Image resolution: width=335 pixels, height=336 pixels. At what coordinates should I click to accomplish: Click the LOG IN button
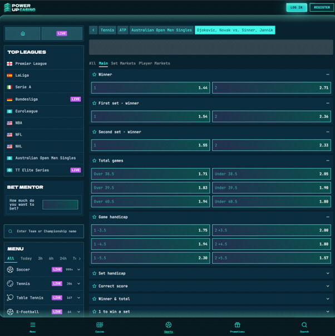click(297, 7)
